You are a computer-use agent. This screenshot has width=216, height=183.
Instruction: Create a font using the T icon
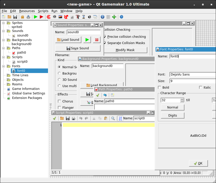[78, 17]
